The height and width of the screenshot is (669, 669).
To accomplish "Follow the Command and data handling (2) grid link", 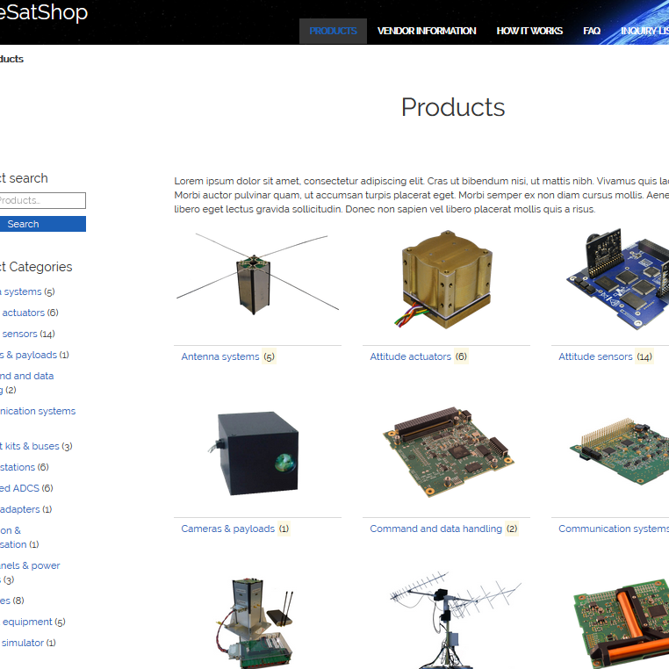I will (x=443, y=529).
